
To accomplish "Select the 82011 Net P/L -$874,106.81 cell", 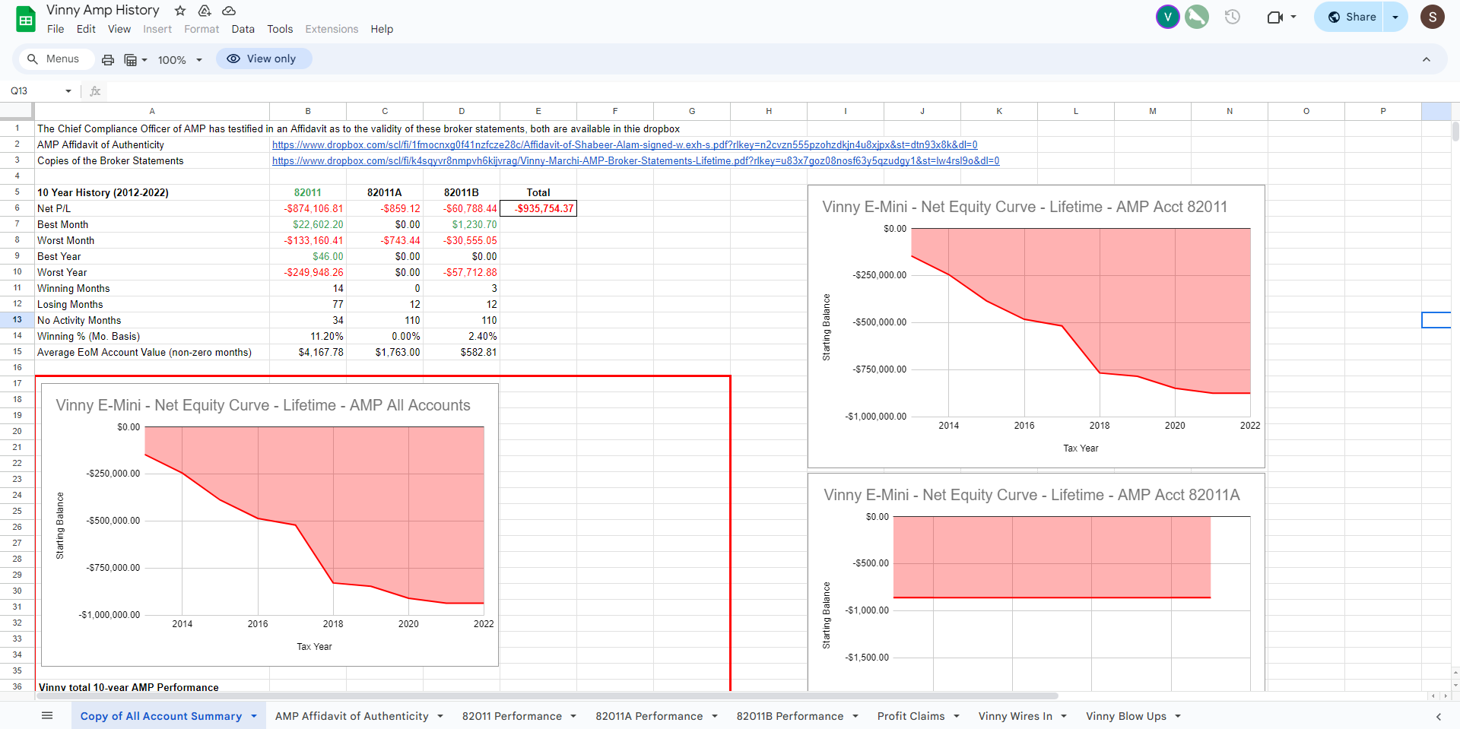I will pyautogui.click(x=308, y=208).
